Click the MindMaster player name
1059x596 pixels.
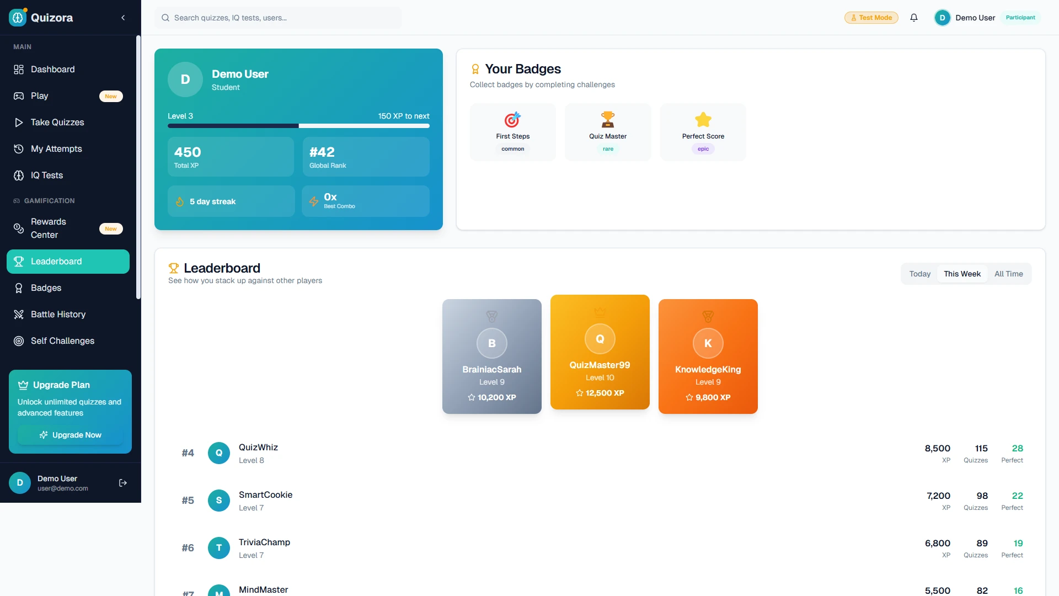(263, 590)
